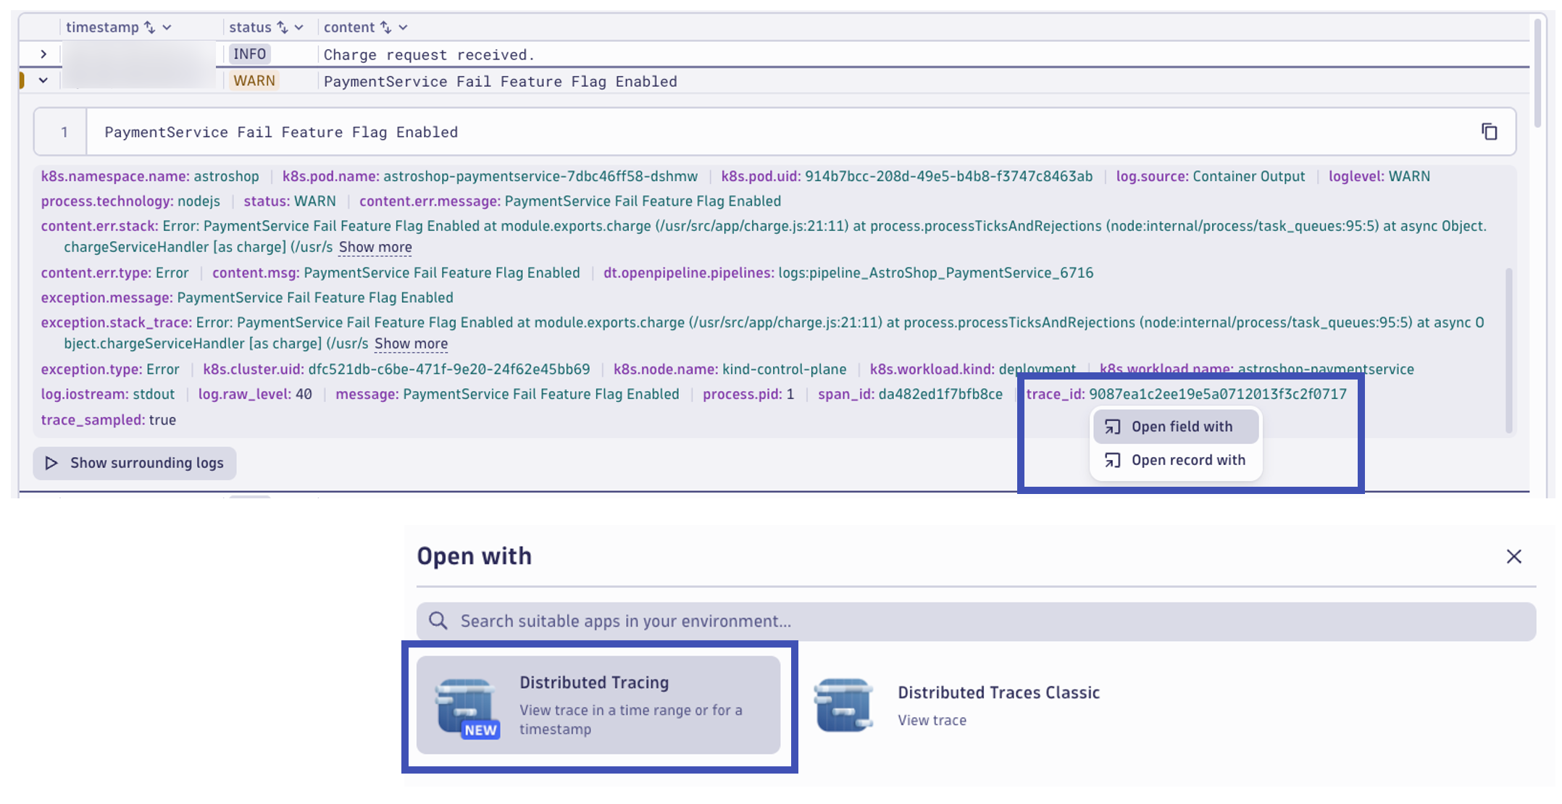This screenshot has width=1562, height=804.
Task: Collapse the WARN log row
Action: [43, 80]
